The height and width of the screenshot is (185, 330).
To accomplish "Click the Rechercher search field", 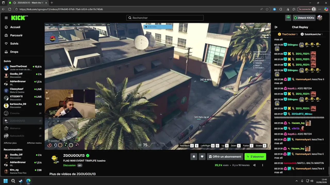I will click(x=165, y=18).
